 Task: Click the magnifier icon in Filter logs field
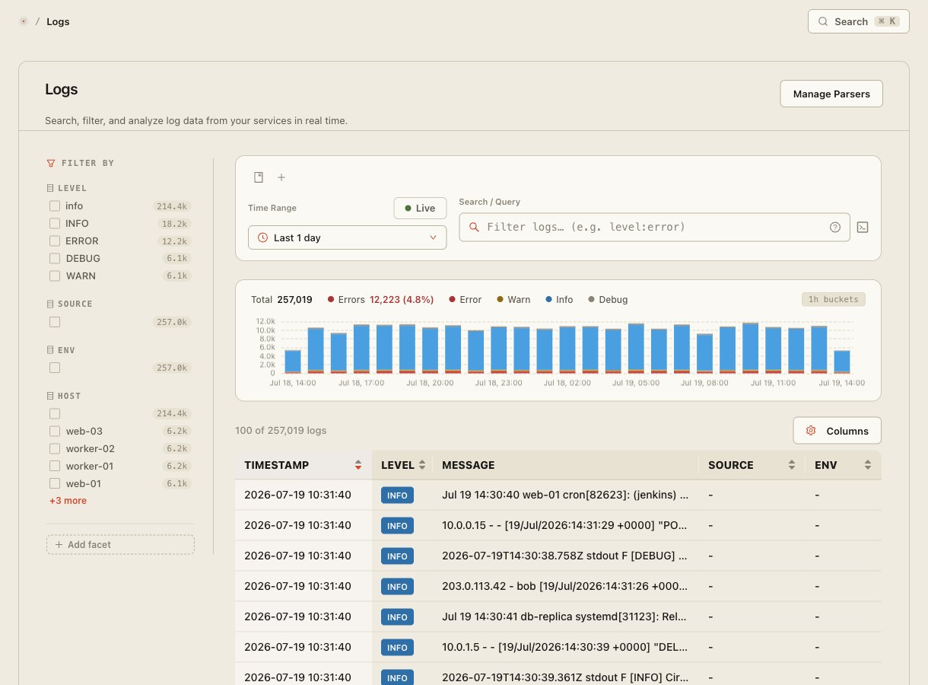(474, 227)
